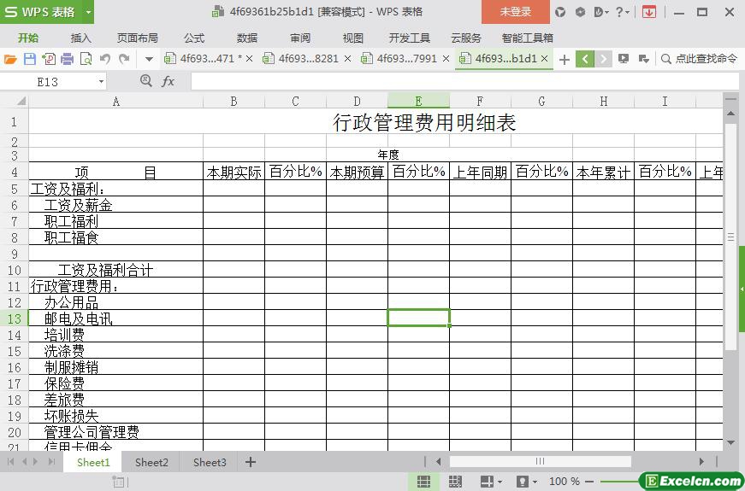Click the hexagon settings icon in the title bar
Screen dimensions: 745x491
580,12
